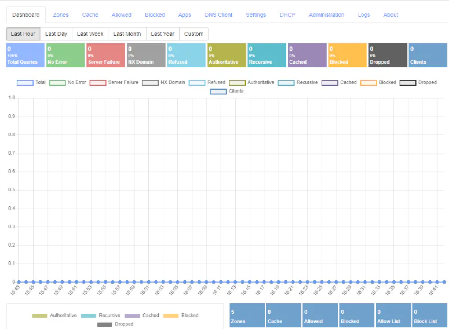Viewport: 449px width, 329px height.
Task: Click the chart data point at 15:43
Action: (19, 282)
